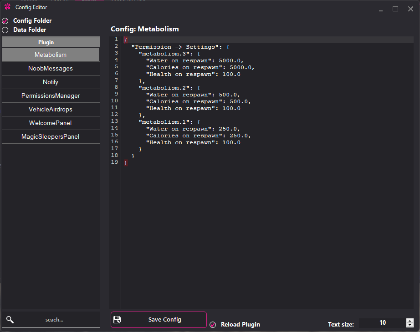
Task: Select the Data Folder radio button
Action: (5, 30)
